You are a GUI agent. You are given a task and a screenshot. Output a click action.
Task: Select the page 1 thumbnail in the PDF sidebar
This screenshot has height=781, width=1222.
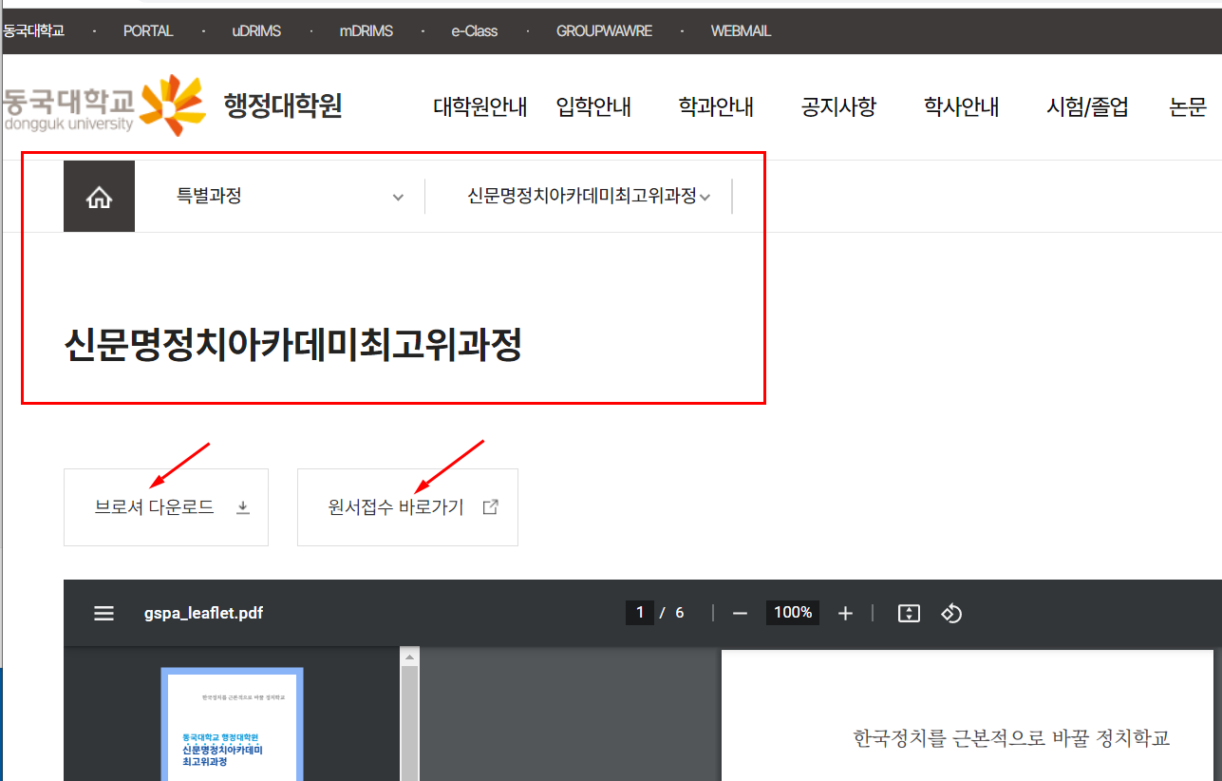(x=233, y=724)
